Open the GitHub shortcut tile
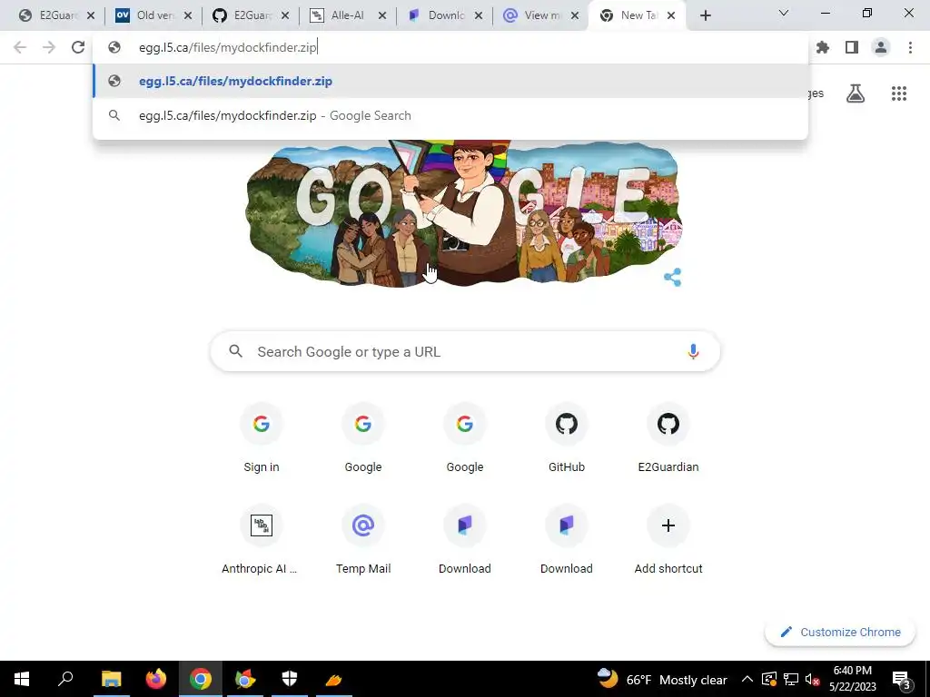 coord(567,438)
